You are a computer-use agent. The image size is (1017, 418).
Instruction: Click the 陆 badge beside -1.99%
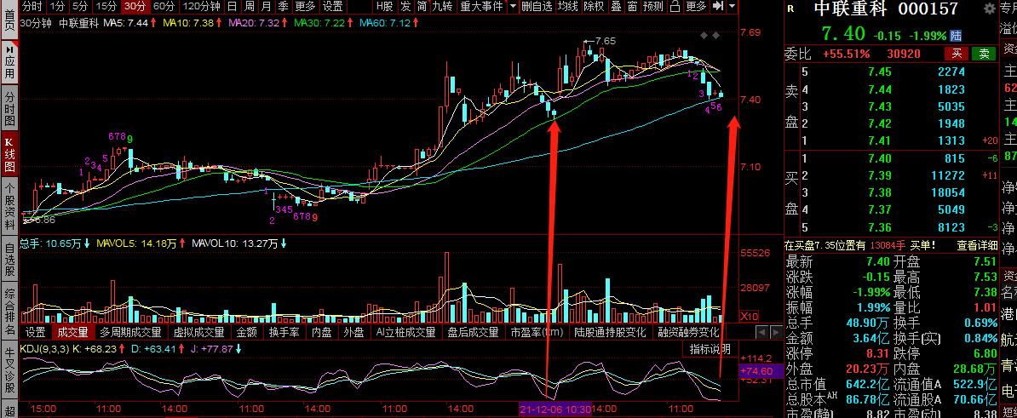click(956, 36)
